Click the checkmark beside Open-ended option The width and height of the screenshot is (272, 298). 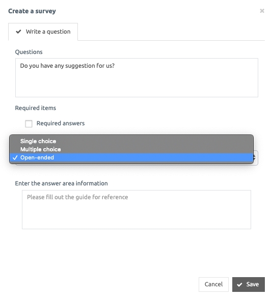[x=15, y=157]
